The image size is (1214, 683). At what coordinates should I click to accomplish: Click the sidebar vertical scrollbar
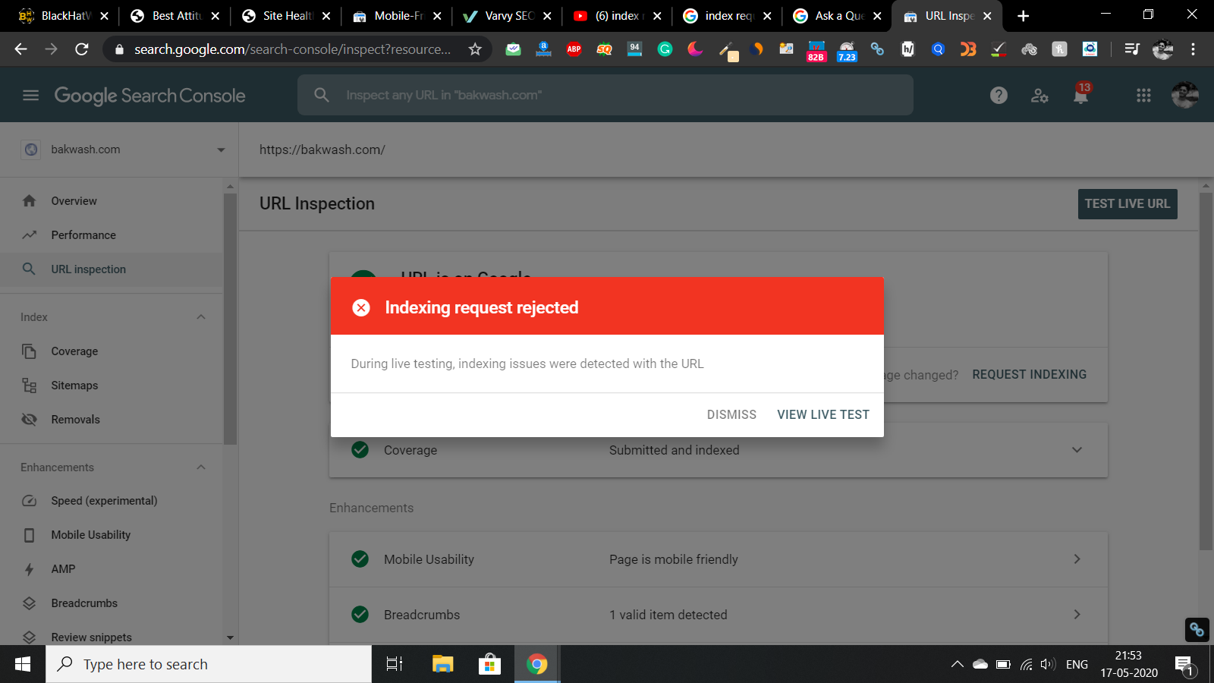[x=230, y=319]
